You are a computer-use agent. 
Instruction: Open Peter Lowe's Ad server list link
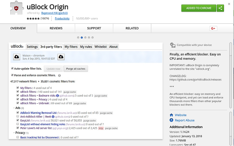click(x=36, y=128)
